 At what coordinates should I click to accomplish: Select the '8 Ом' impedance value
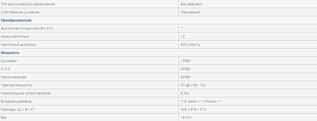(x=185, y=93)
